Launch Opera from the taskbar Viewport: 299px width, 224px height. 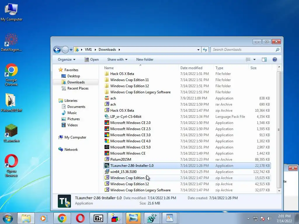pyautogui.click(x=80, y=218)
